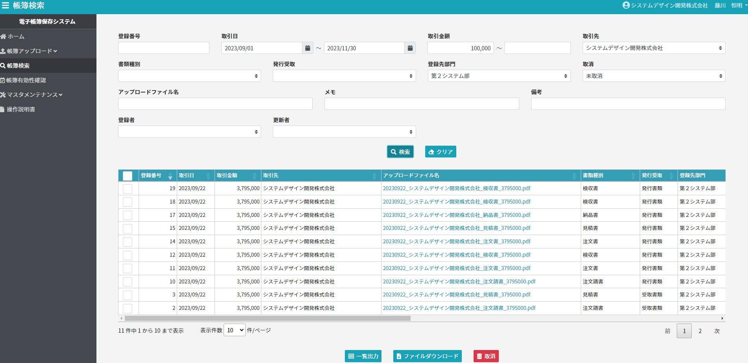The width and height of the screenshot is (748, 363).
Task: Click the user account icon in header
Action: pyautogui.click(x=626, y=5)
